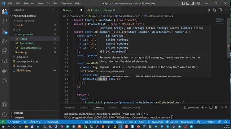Toggle bottom panel visibility
231x129 pixels.
click(x=188, y=3)
